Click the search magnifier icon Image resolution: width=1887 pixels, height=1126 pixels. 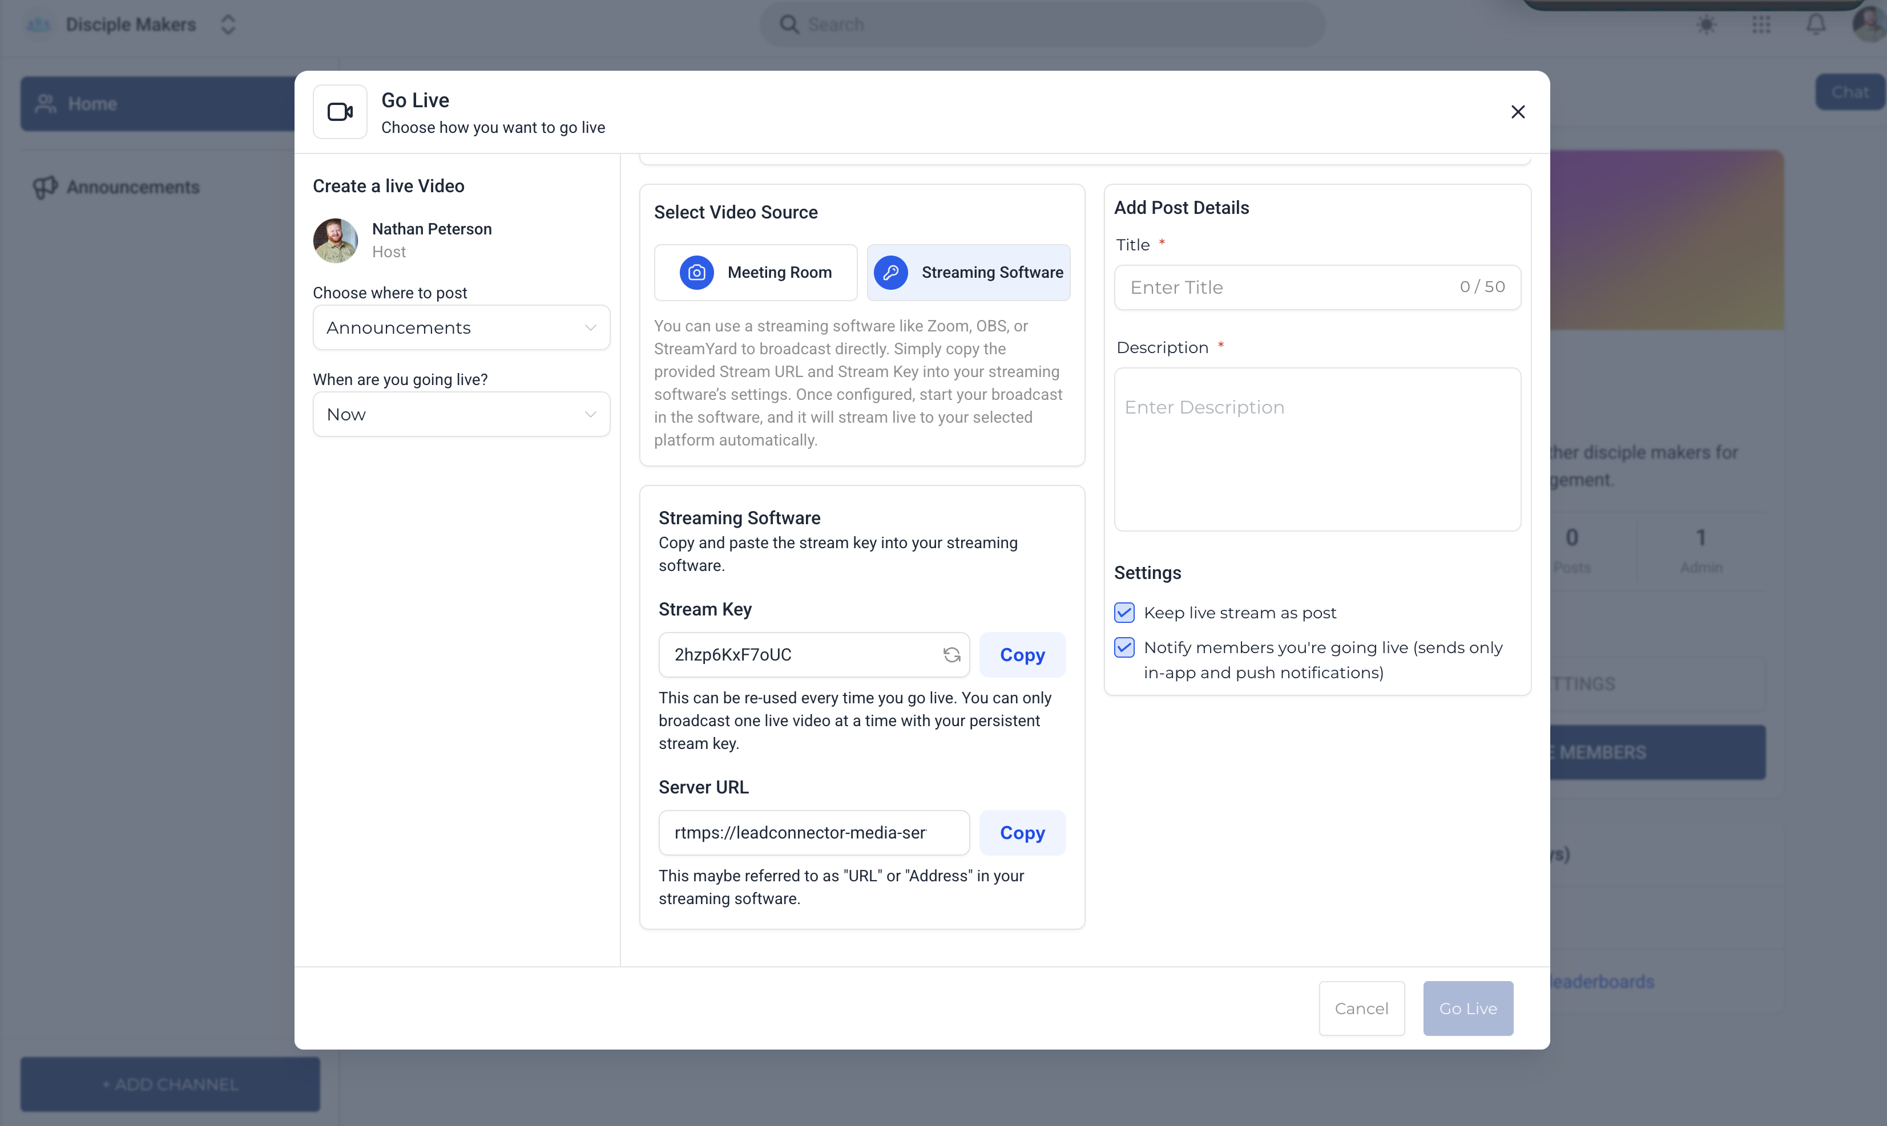tap(789, 25)
